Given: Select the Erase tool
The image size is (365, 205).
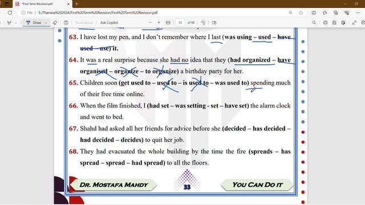Looking at the screenshot, I should [x=55, y=23].
